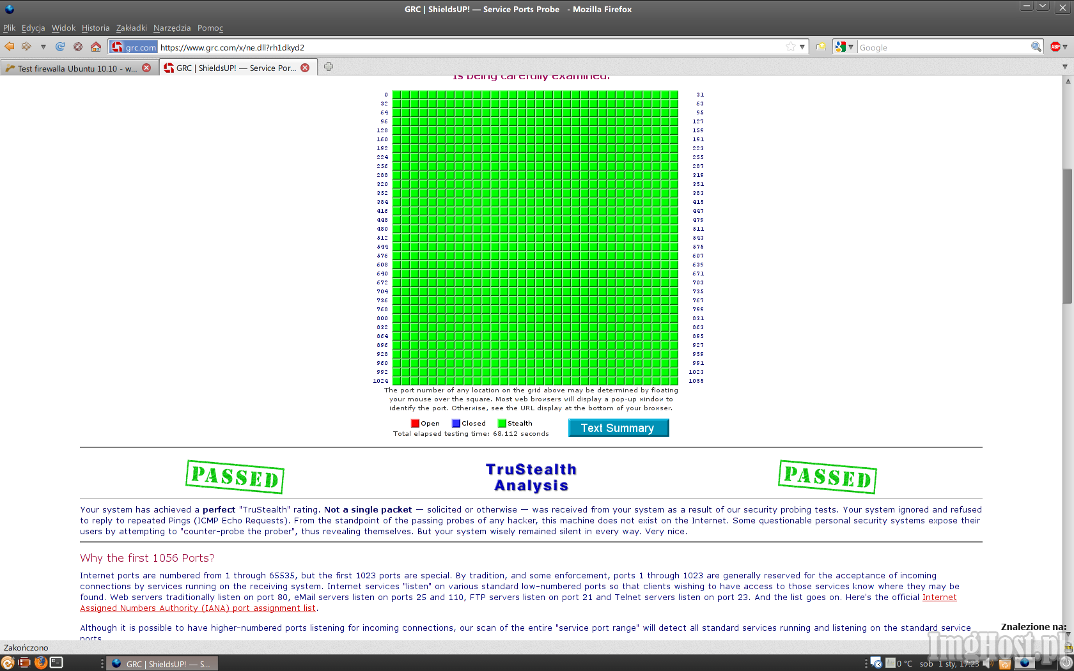Open the bookmarks star toolbar button

(x=821, y=47)
